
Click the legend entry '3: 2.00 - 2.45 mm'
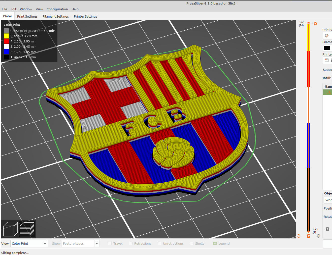[23, 46]
